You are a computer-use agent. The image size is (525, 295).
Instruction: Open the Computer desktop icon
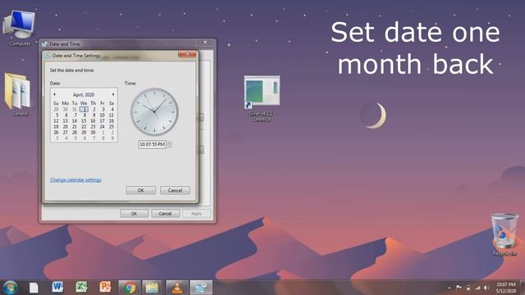point(19,27)
